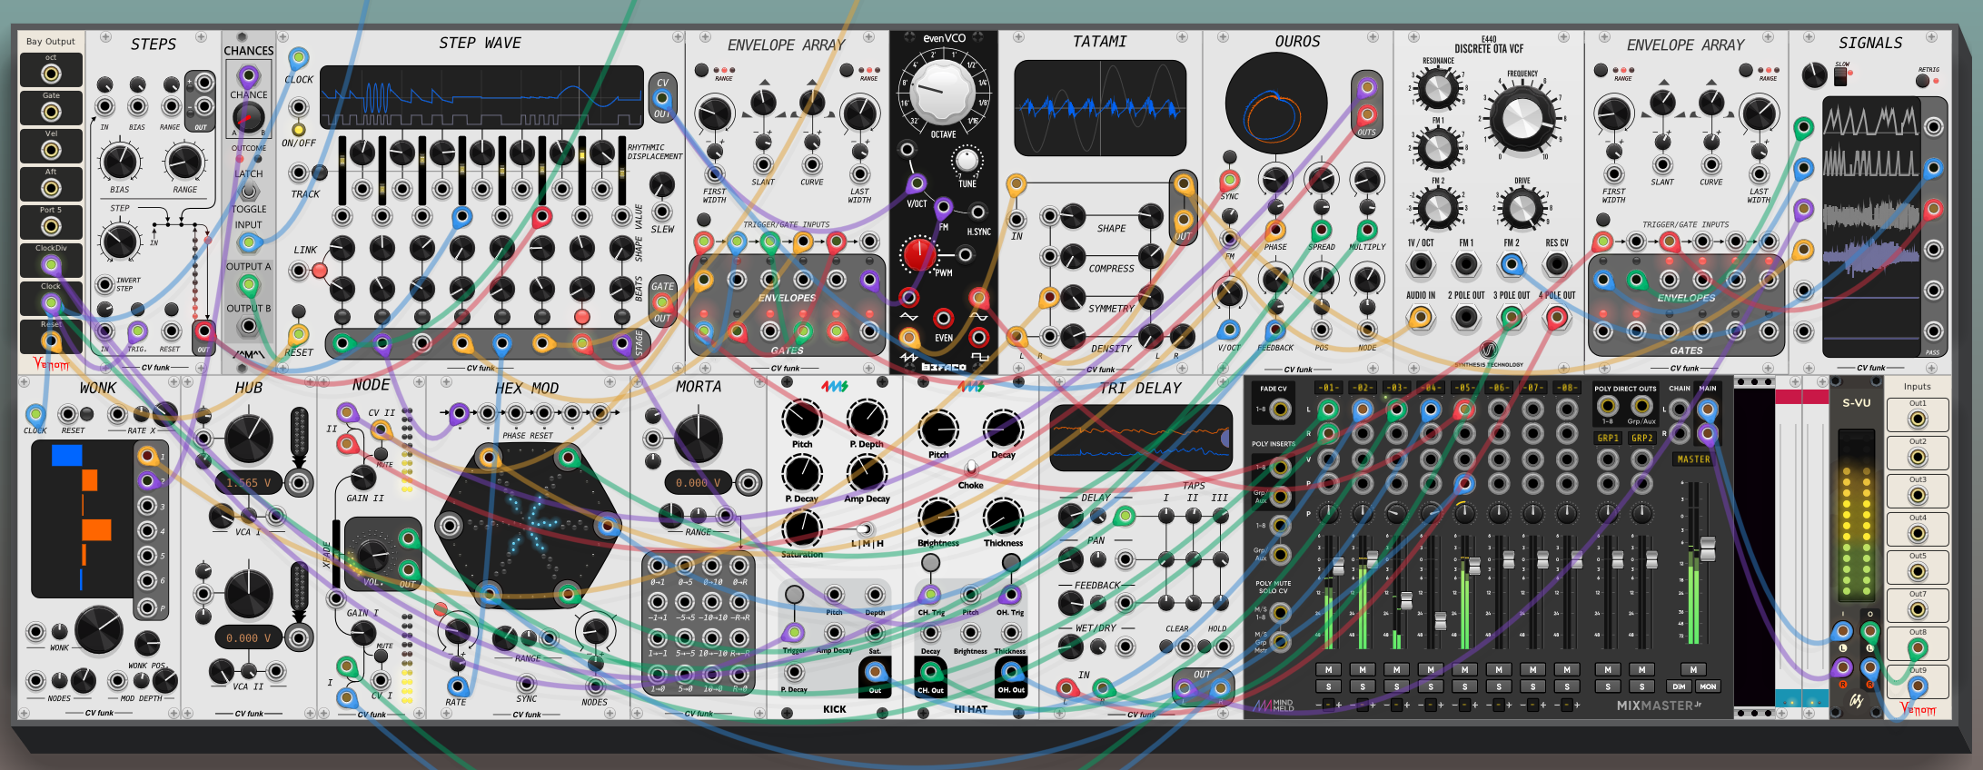Click the STEPS TRIG. input jack

pos(137,331)
